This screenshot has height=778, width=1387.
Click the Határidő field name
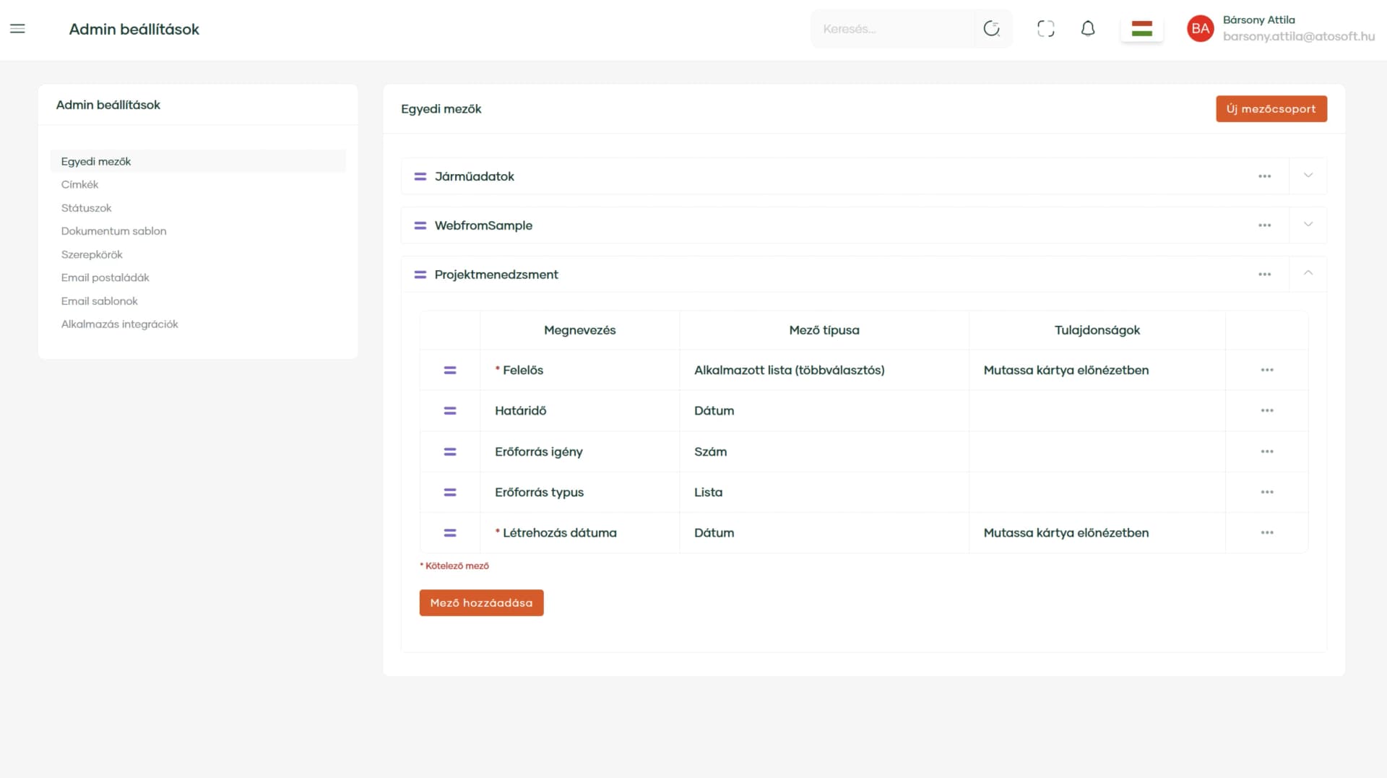click(520, 410)
